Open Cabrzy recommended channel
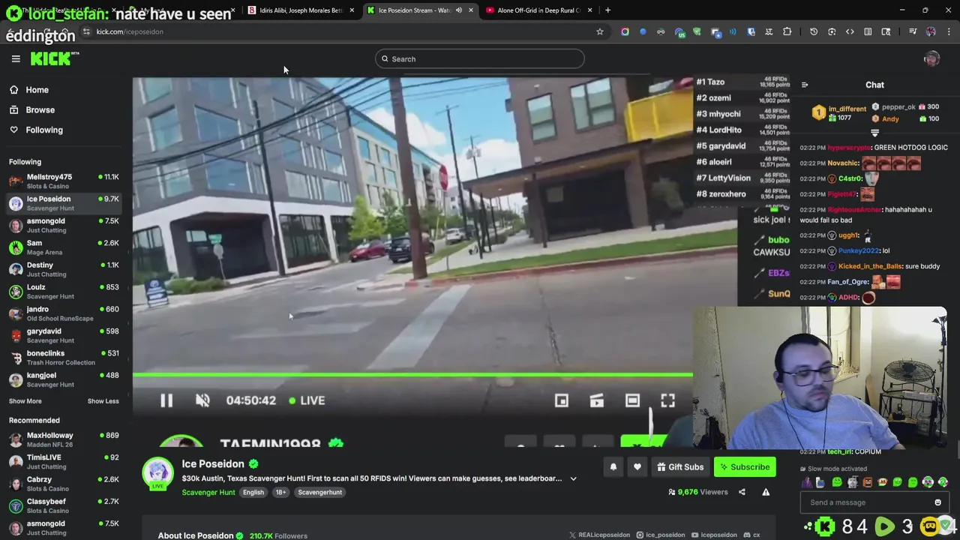Image resolution: width=960 pixels, height=540 pixels. pyautogui.click(x=64, y=484)
